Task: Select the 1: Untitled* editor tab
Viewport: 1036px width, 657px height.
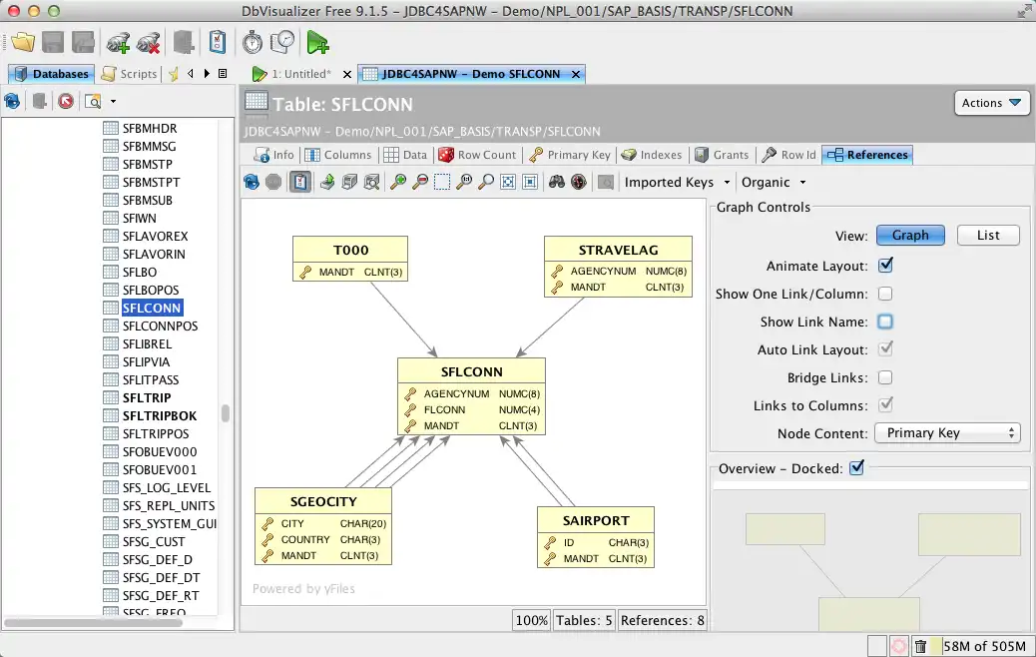Action: pos(292,74)
